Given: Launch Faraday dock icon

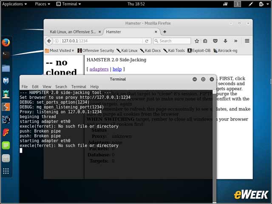Looking at the screenshot, I should pos(6,132).
